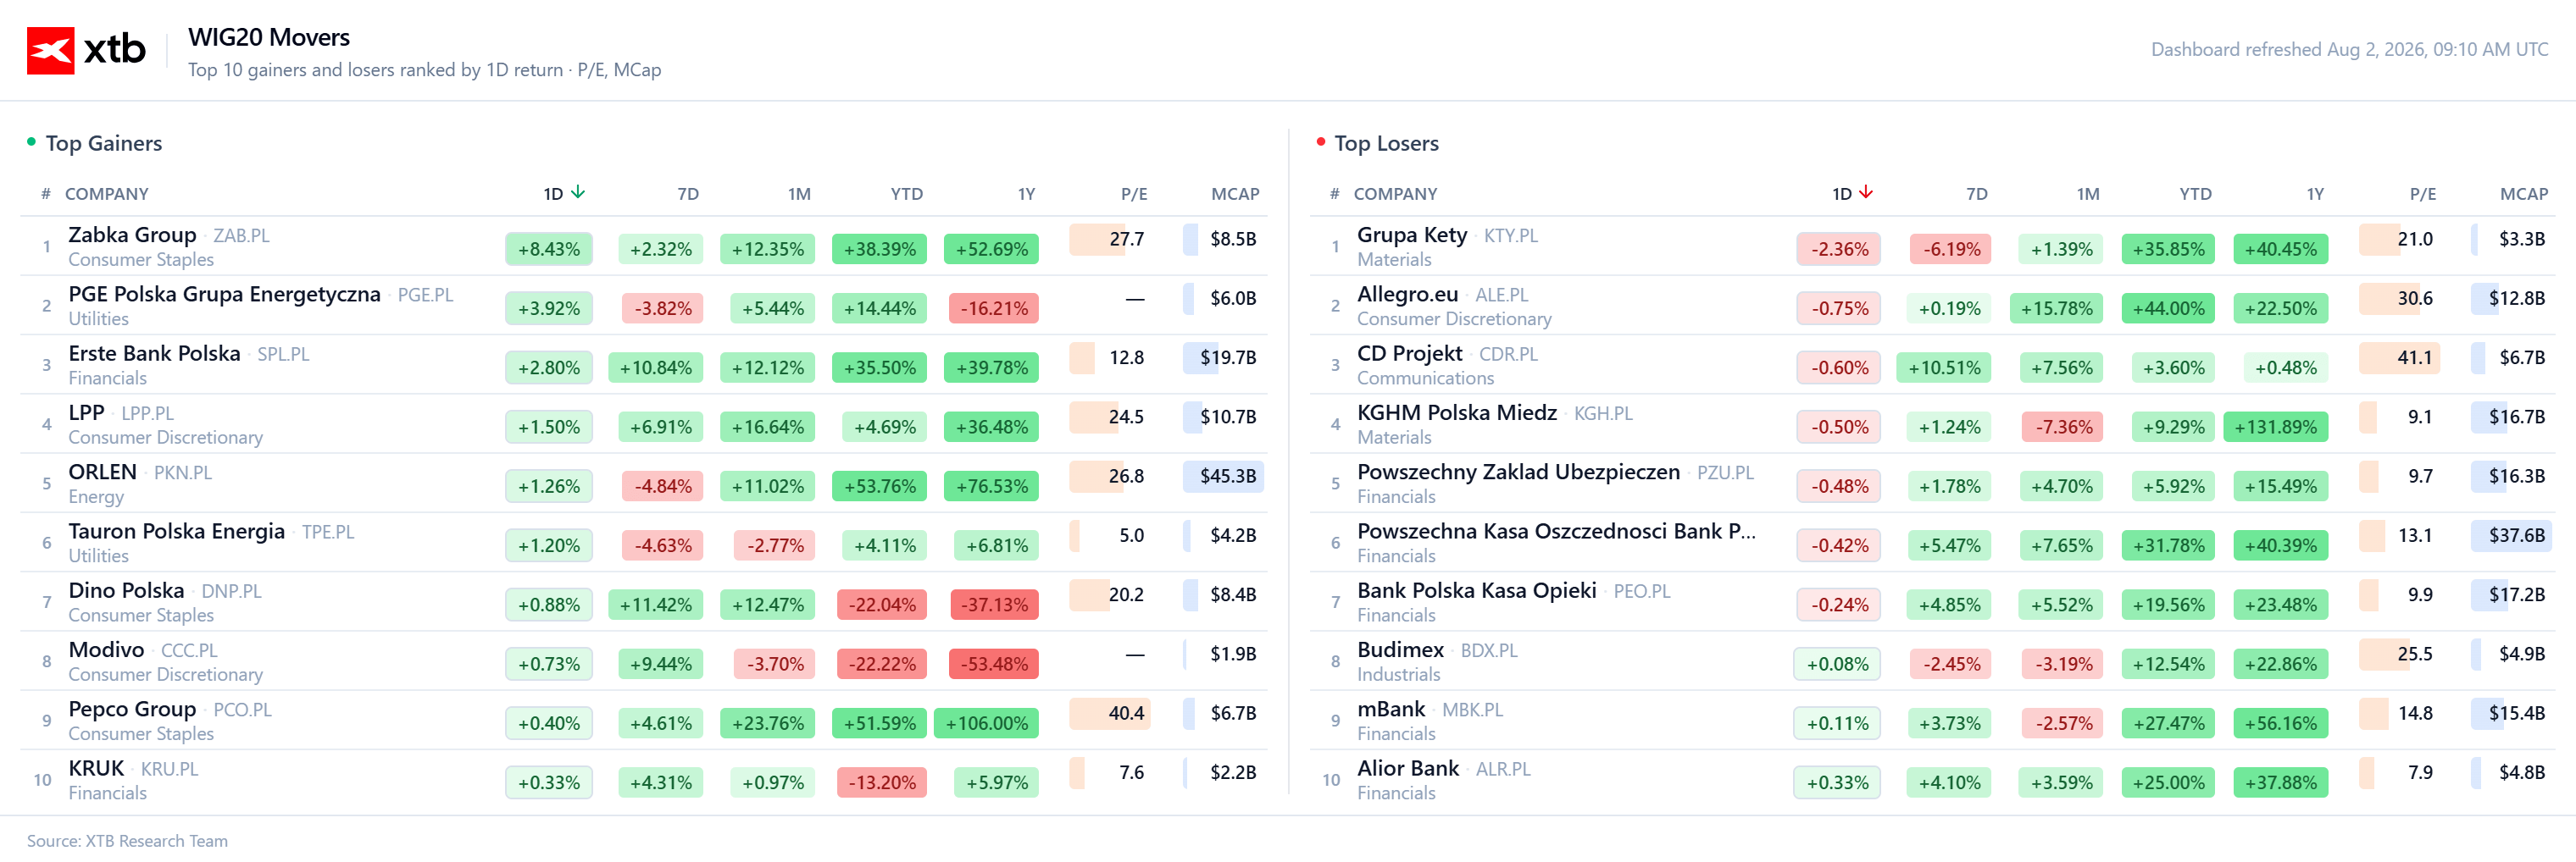Open CD Projekt company link
Viewport: 2576px width, 862px height.
(1409, 354)
